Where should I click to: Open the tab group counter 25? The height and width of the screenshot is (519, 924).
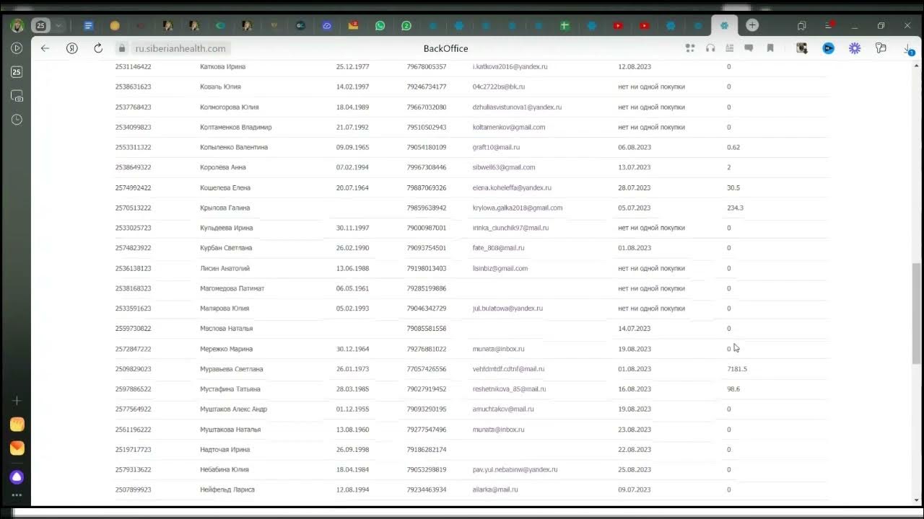40,25
